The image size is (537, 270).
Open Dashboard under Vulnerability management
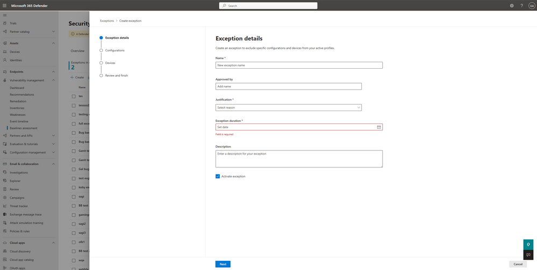pyautogui.click(x=17, y=88)
